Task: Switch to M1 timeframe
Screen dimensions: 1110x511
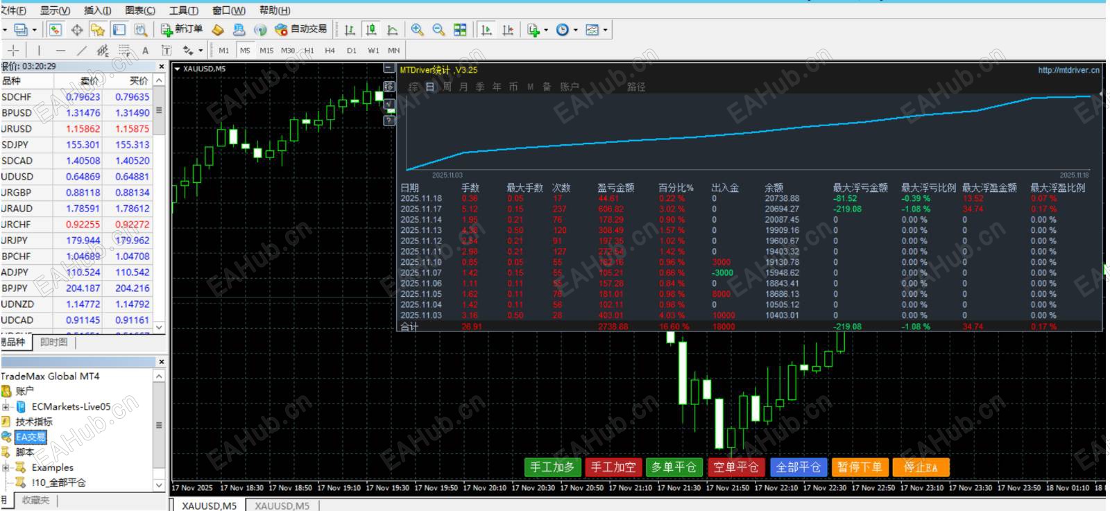Action: click(223, 50)
